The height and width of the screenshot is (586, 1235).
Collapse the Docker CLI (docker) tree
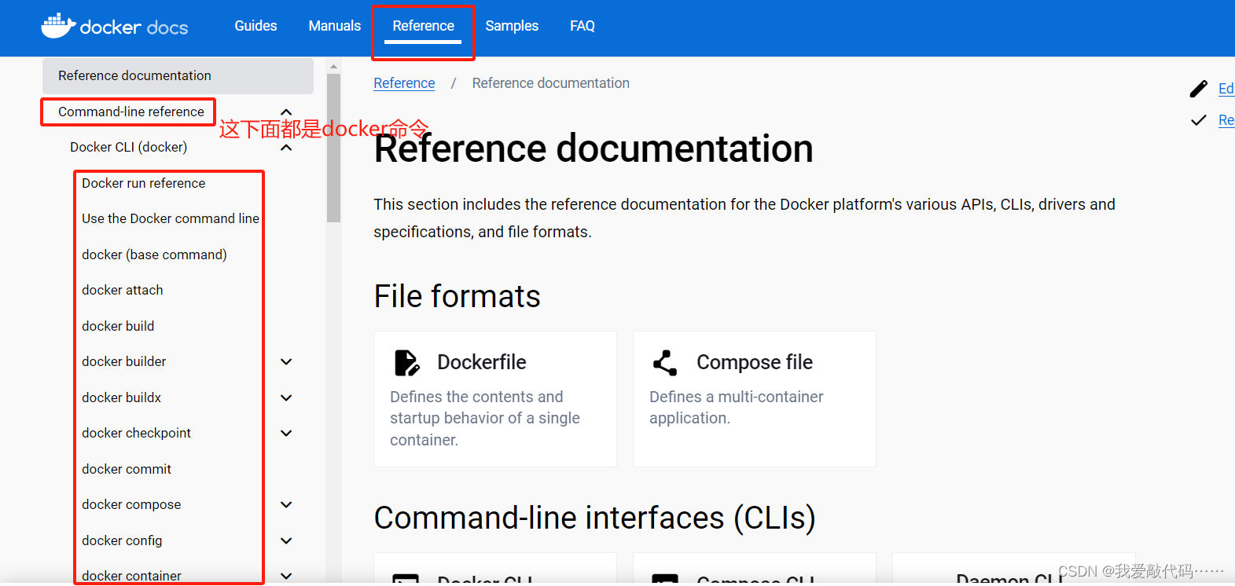click(x=287, y=148)
